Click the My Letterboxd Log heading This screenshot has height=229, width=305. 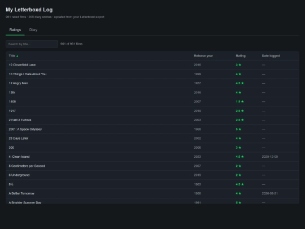point(29,10)
